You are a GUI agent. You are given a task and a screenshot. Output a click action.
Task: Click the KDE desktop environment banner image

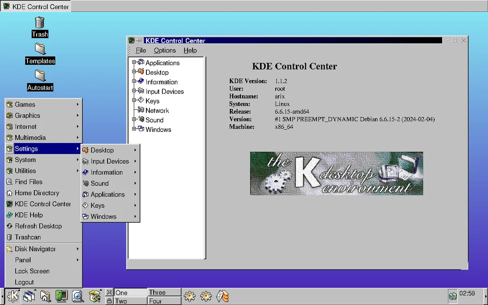tap(336, 174)
